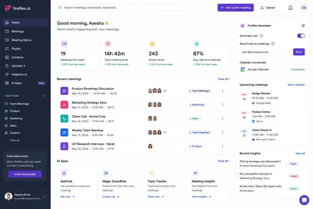This screenshot has height=209, width=313.
Task: Open AI Apps in sidebar
Action: click(25, 83)
